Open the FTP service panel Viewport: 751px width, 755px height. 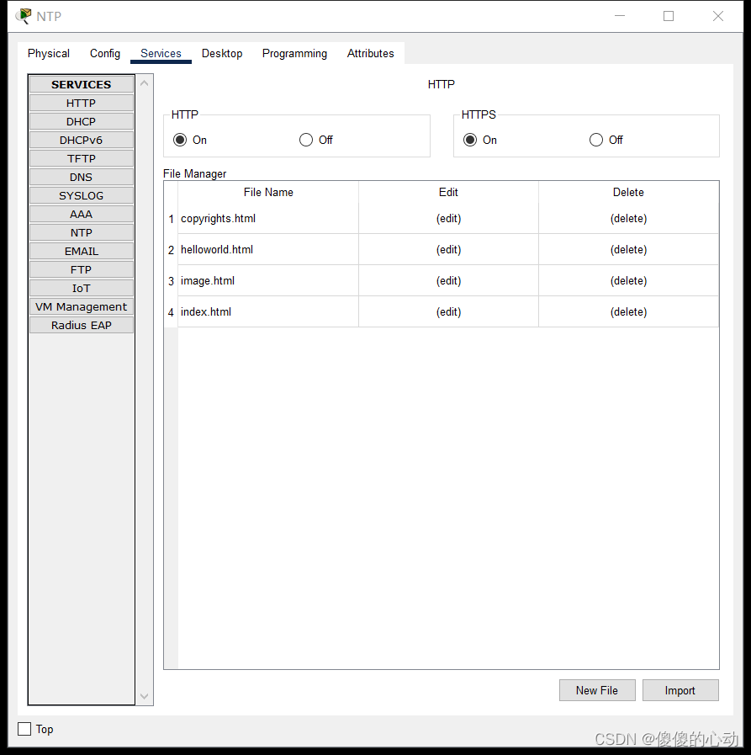tap(81, 269)
